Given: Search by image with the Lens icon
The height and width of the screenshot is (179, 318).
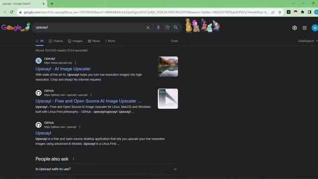Looking at the screenshot, I should pyautogui.click(x=167, y=27).
